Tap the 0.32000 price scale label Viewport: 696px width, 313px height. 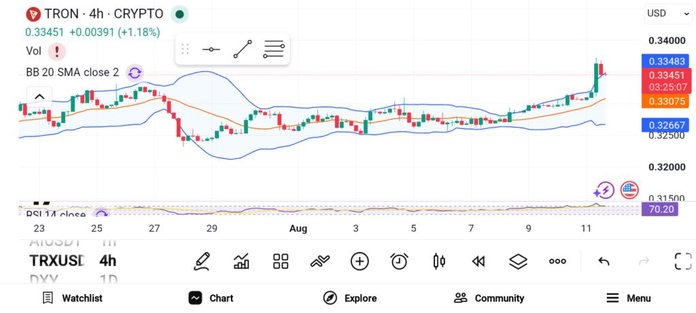(667, 167)
